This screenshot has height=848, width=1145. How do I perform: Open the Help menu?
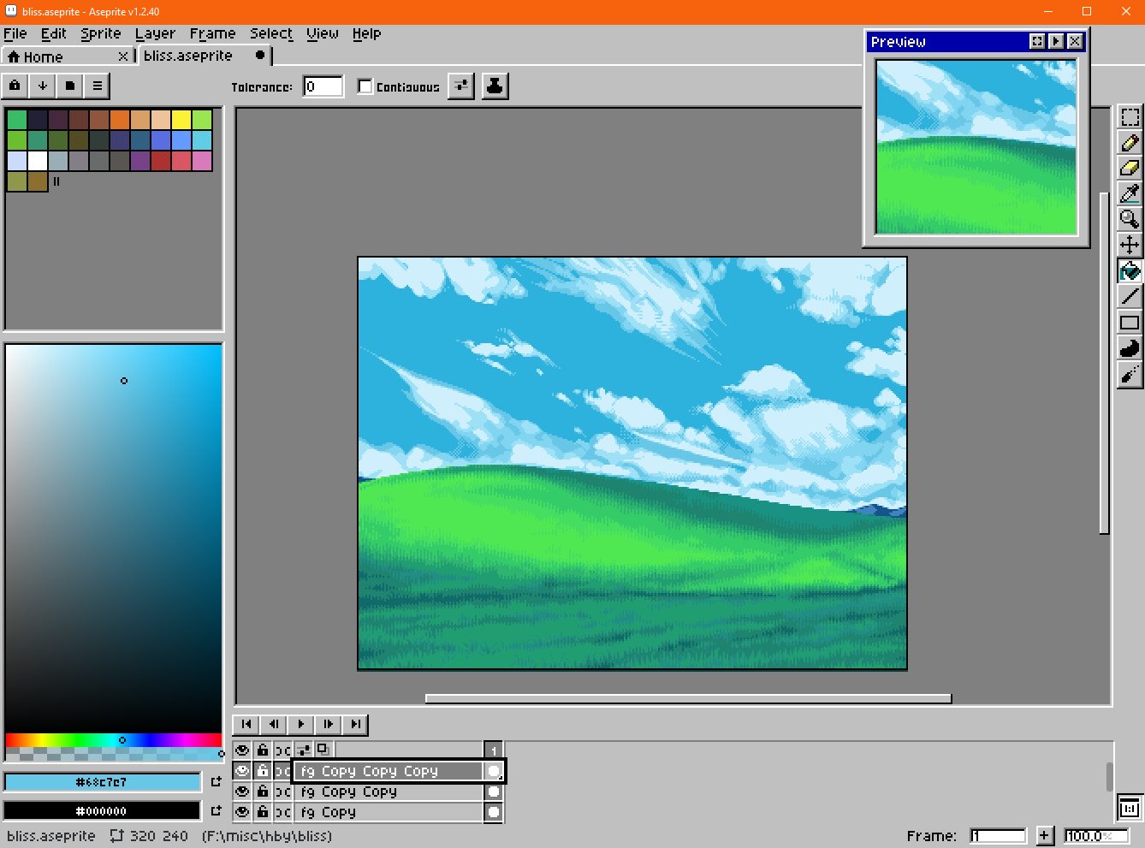click(366, 33)
